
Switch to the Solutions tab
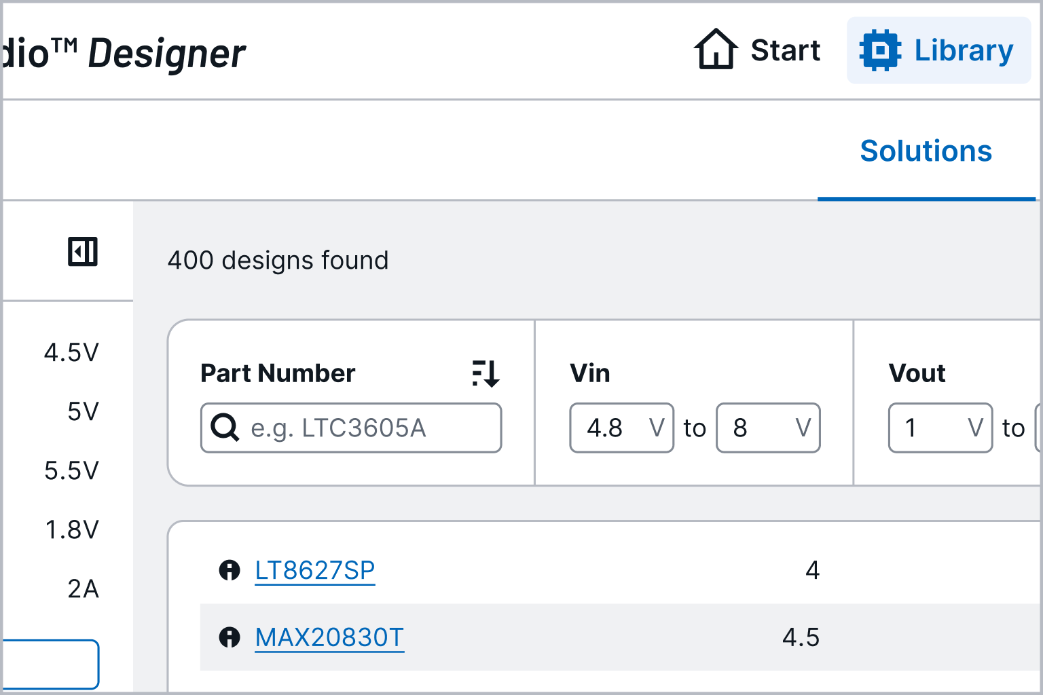point(926,151)
